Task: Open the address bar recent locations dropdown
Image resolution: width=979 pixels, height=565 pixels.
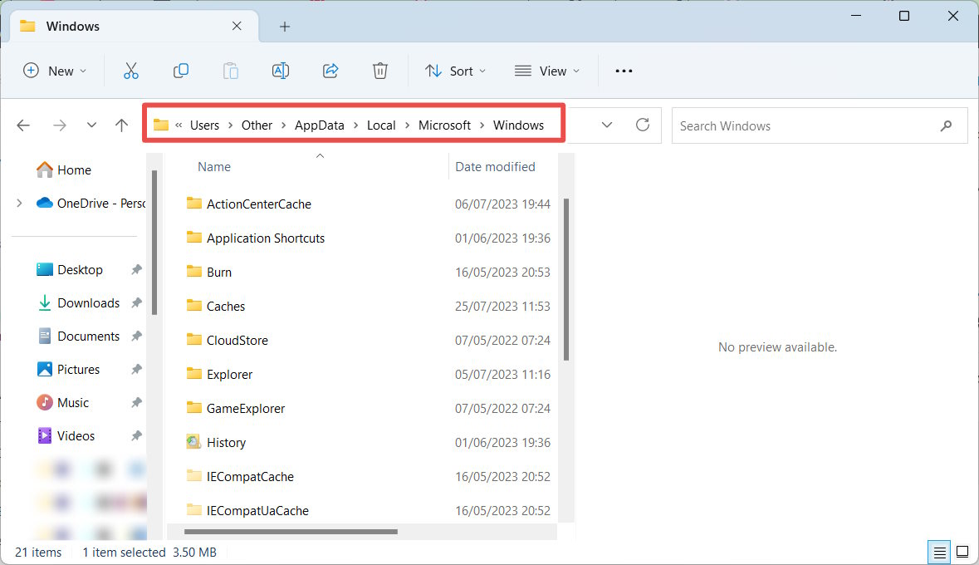Action: [606, 125]
